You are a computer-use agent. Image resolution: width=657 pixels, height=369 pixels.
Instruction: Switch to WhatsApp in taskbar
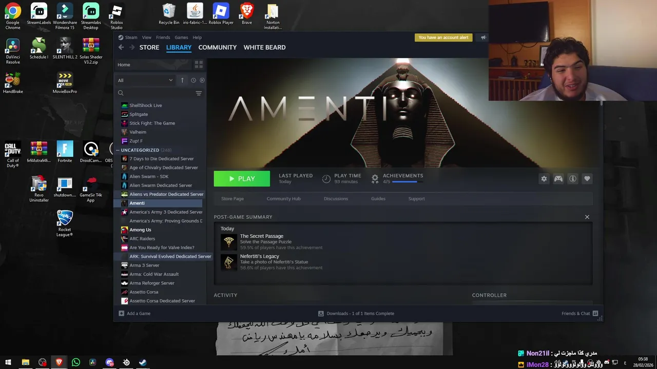point(76,362)
